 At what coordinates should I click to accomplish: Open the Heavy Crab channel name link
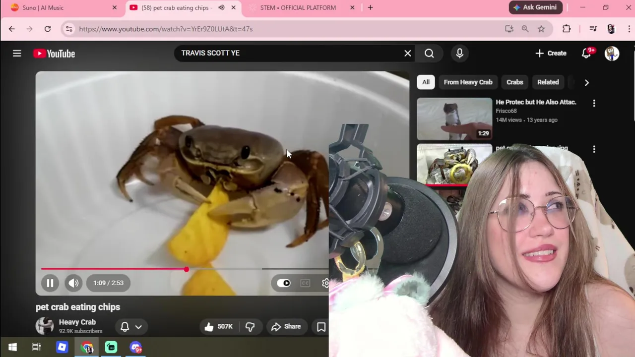(77, 322)
